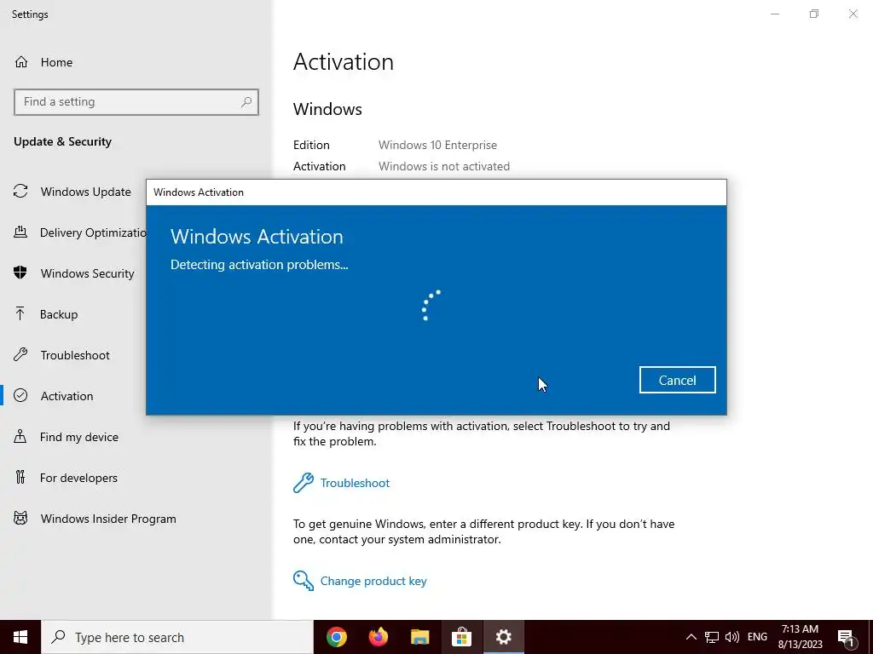Select Troubleshoot in the sidebar
Image resolution: width=873 pixels, height=654 pixels.
[x=75, y=355]
